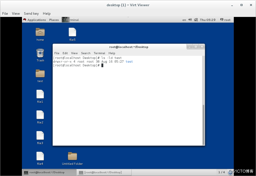Viewport: 256px width, 176px height.
Task: Open the terminal Edit menu
Action: (65, 53)
